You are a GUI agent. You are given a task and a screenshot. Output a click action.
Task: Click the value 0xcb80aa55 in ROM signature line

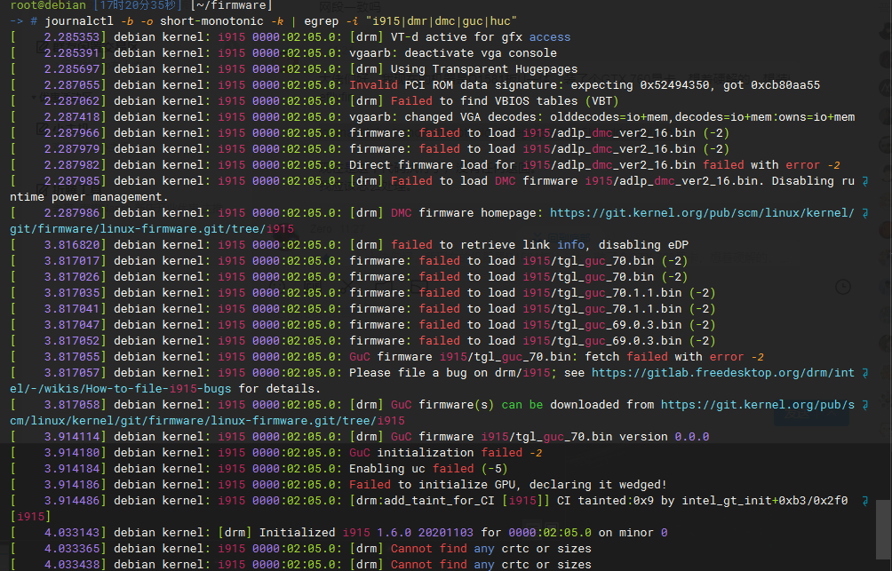785,84
